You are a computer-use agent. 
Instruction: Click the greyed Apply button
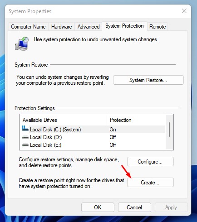point(171,208)
